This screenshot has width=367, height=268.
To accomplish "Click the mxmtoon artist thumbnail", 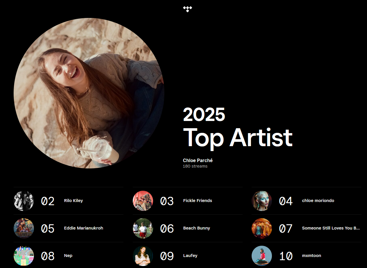I will coord(262,256).
